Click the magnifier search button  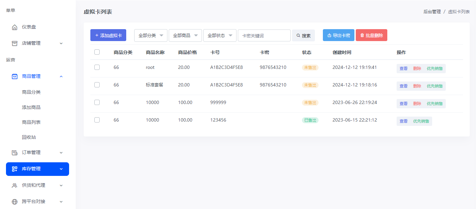click(x=303, y=35)
